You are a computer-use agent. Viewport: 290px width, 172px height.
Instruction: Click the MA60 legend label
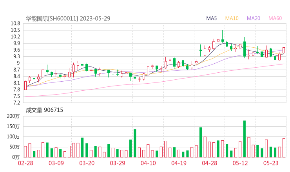(x=275, y=18)
